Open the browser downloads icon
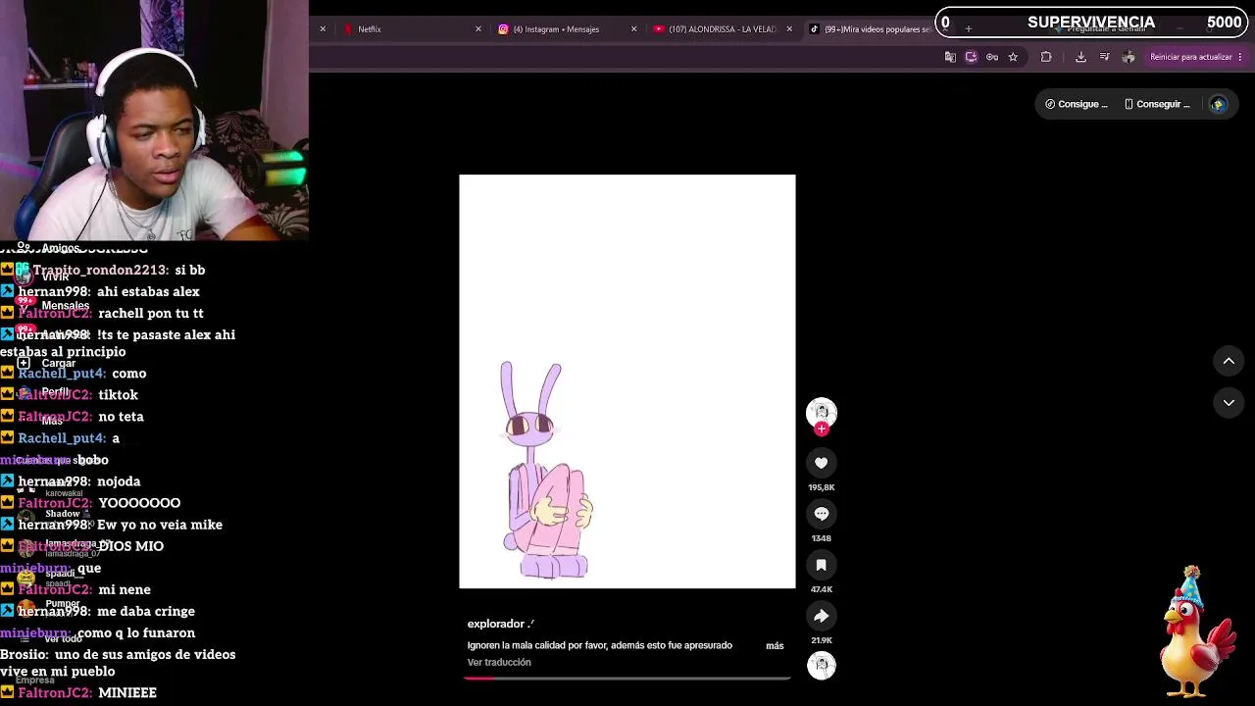The image size is (1255, 706). click(x=1080, y=57)
